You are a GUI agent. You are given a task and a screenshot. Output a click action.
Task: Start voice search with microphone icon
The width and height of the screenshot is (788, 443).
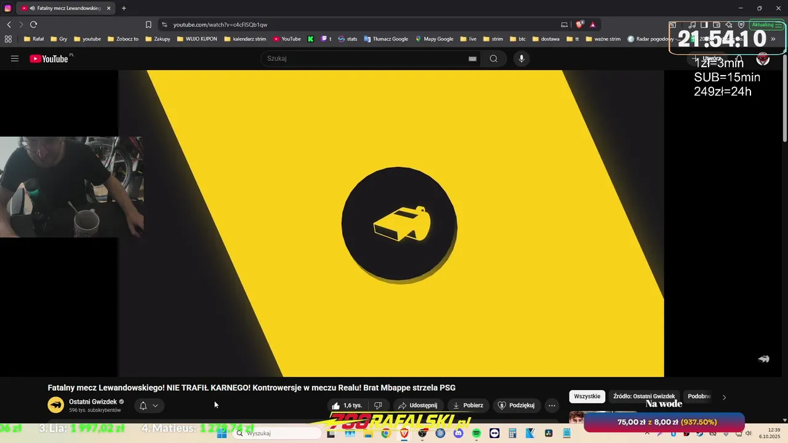[521, 58]
